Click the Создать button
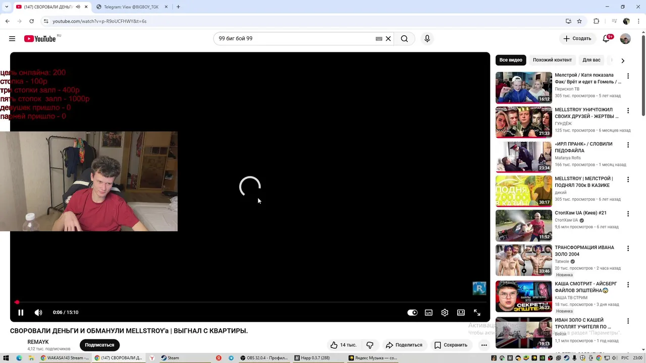 tap(577, 39)
